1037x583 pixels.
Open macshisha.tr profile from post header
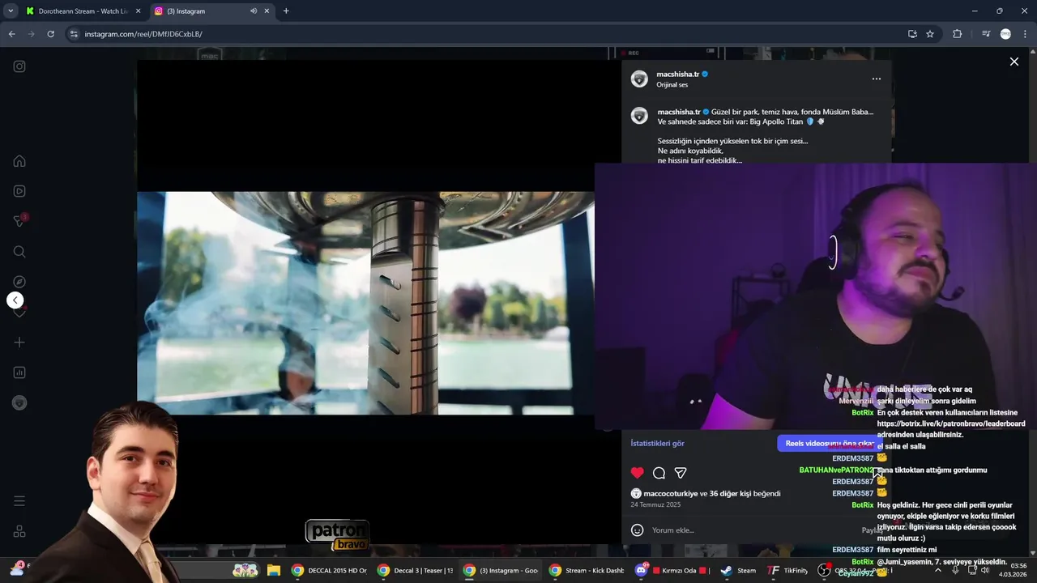(678, 74)
